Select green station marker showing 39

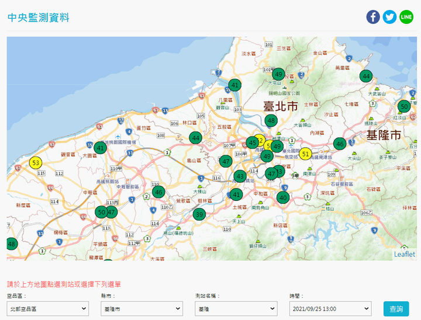pyautogui.click(x=199, y=214)
